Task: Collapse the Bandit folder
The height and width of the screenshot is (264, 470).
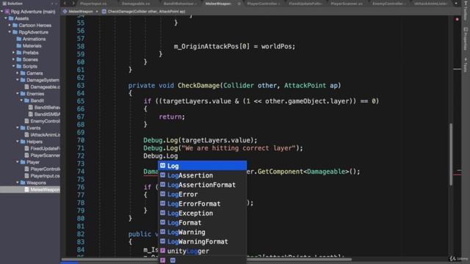Action: coord(21,100)
